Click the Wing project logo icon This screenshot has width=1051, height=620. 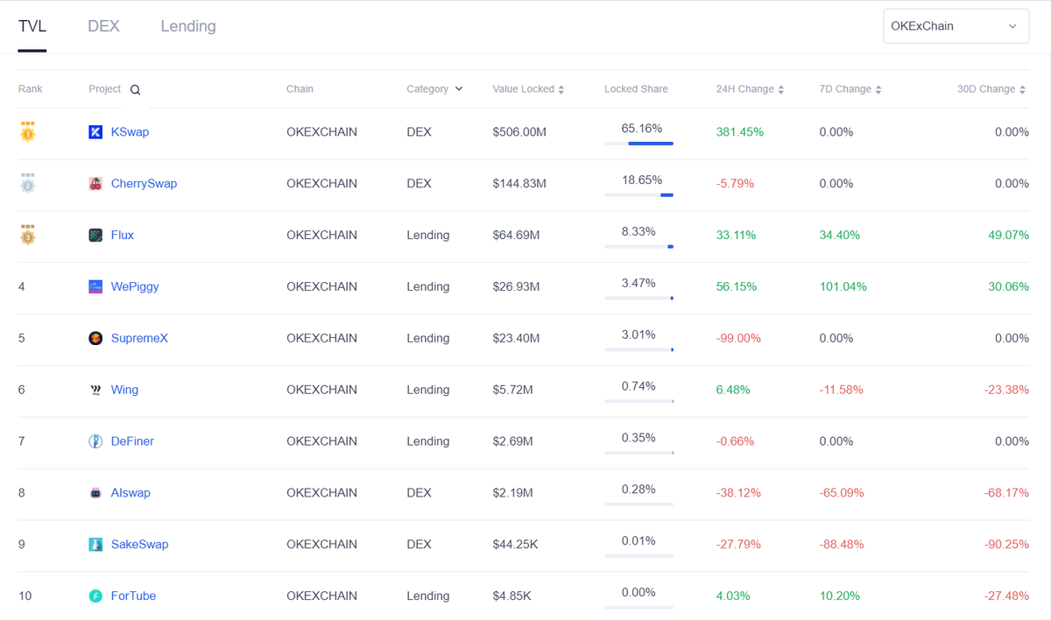(95, 391)
